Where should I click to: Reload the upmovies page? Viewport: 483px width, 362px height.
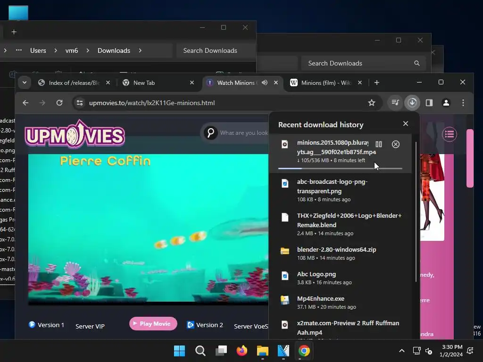tap(59, 103)
